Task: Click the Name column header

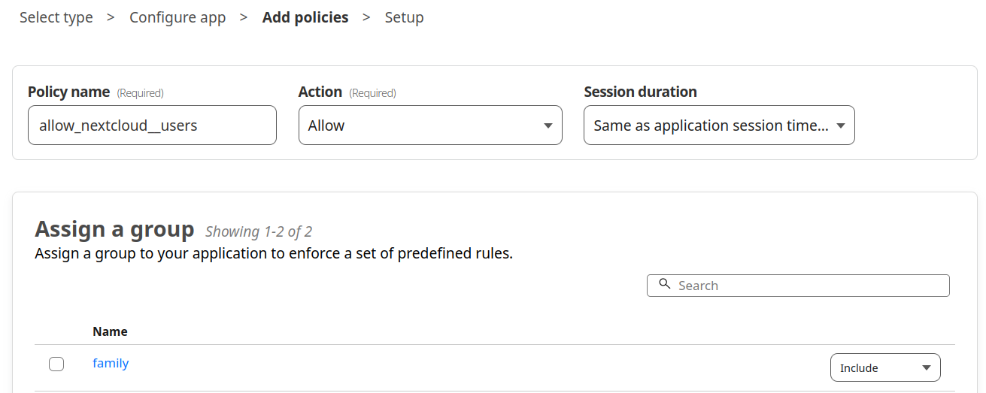Action: [x=110, y=331]
